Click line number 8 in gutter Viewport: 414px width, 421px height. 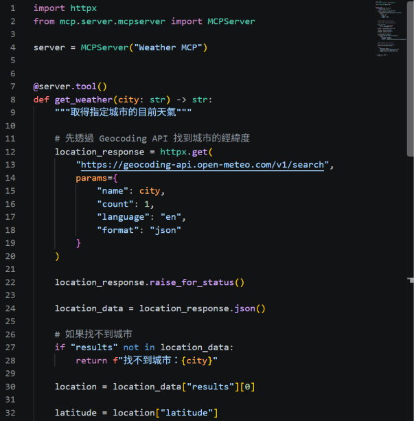click(12, 100)
